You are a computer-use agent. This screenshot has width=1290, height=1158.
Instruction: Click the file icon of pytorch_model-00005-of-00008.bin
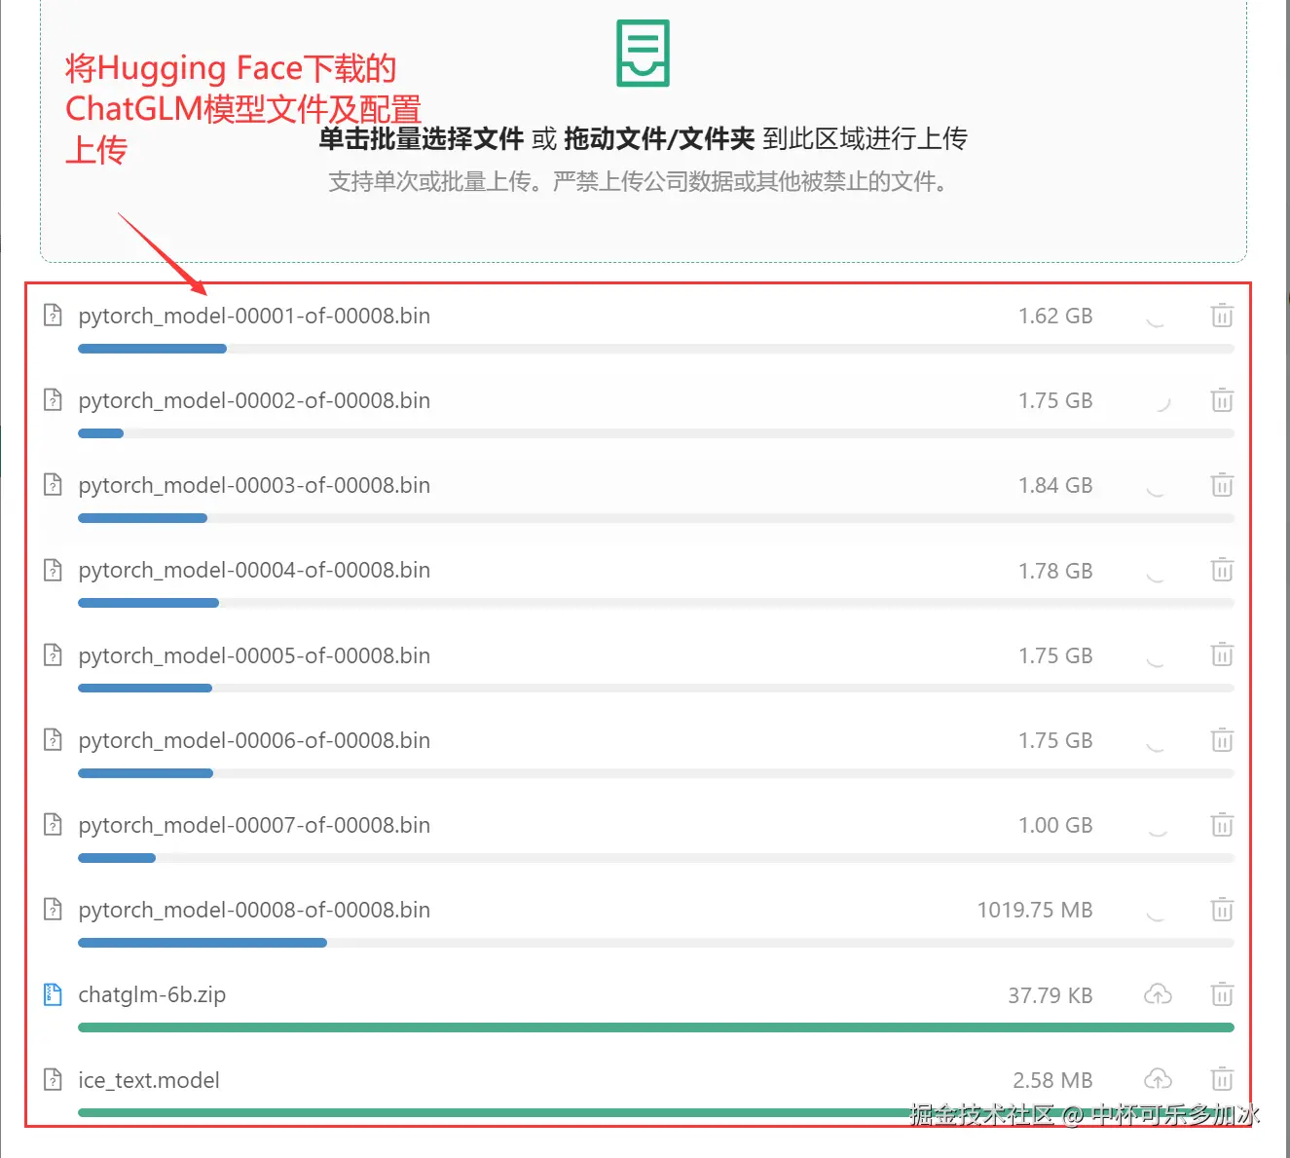pyautogui.click(x=54, y=654)
